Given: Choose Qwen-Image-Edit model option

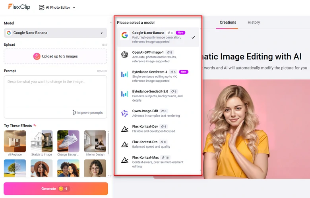Looking at the screenshot, I should (x=158, y=113).
